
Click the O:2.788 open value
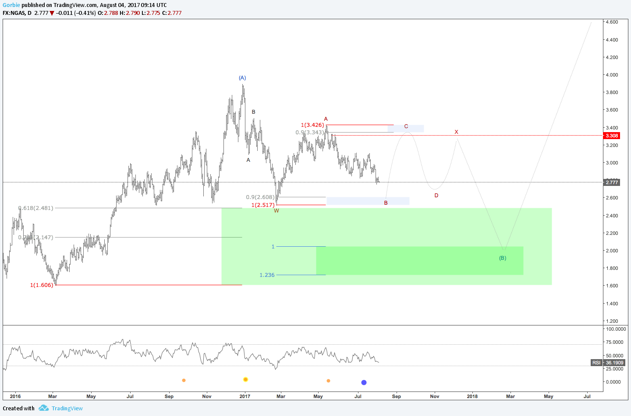[108, 13]
